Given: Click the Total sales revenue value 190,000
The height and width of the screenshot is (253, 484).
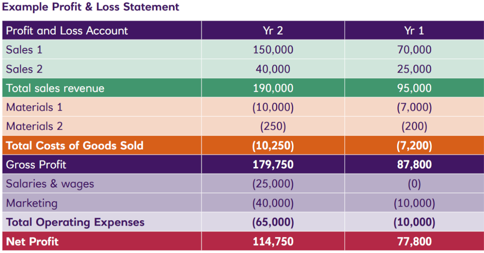Looking at the screenshot, I should pyautogui.click(x=273, y=88).
